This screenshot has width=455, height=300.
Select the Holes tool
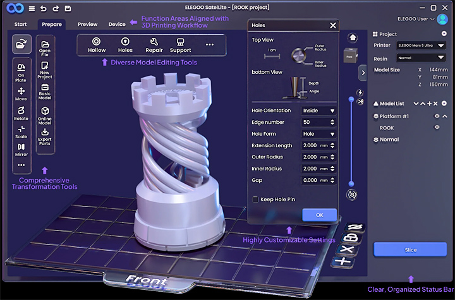(125, 45)
